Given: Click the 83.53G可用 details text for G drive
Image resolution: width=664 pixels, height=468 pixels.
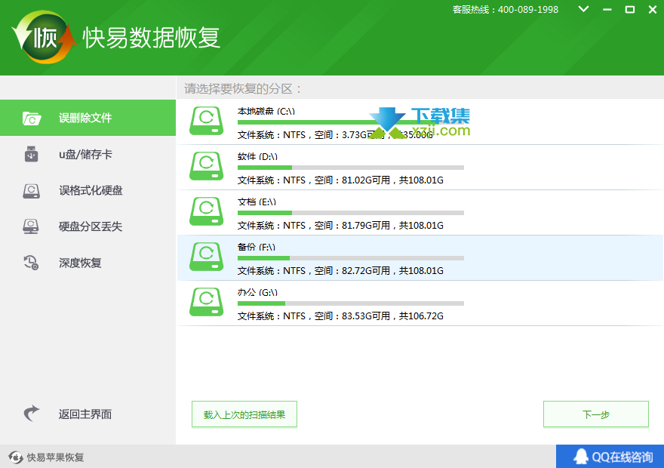Looking at the screenshot, I should coord(340,316).
